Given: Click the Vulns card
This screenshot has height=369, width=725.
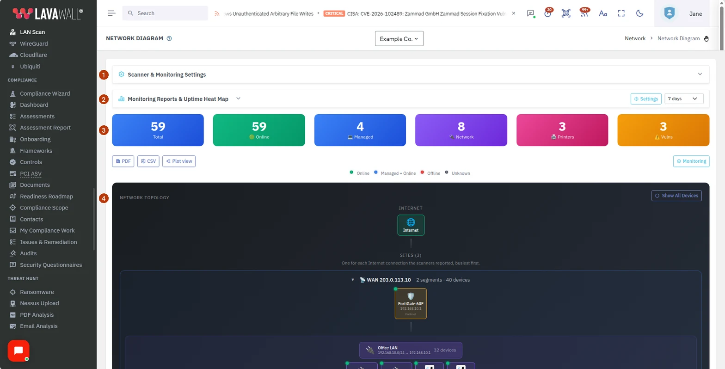Looking at the screenshot, I should (663, 130).
